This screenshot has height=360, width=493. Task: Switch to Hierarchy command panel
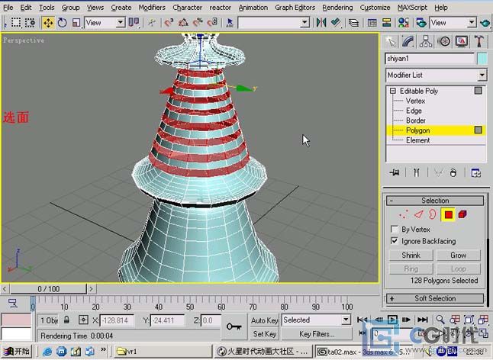point(426,41)
